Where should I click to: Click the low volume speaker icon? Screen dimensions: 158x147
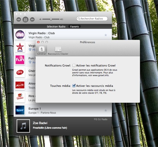point(40,19)
